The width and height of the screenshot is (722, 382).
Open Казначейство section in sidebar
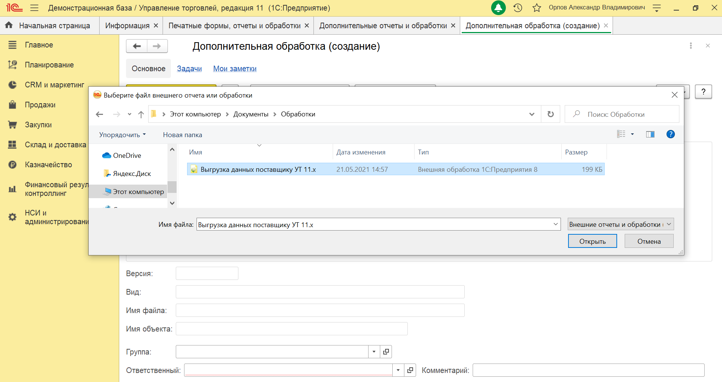(x=48, y=165)
